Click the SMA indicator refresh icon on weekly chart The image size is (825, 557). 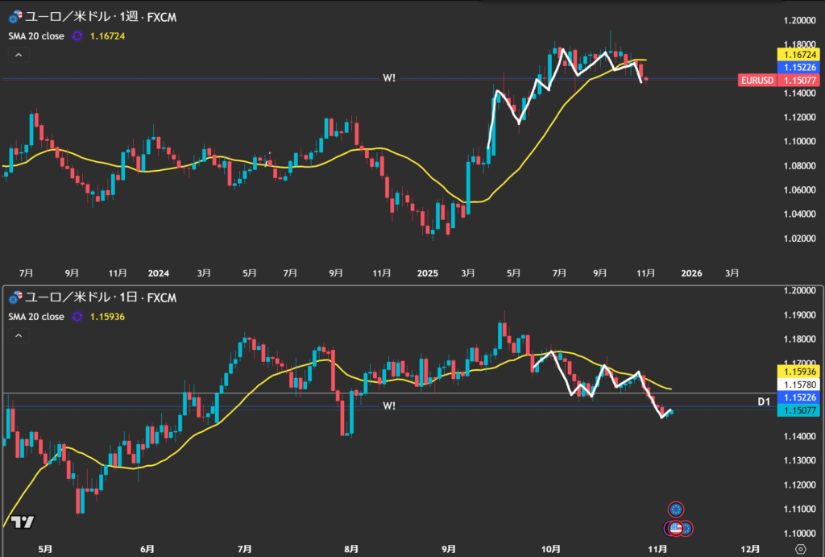pyautogui.click(x=77, y=36)
